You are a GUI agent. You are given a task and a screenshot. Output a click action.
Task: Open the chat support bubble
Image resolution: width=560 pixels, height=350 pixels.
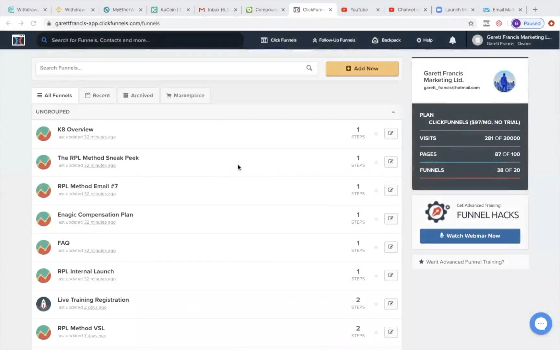[541, 323]
